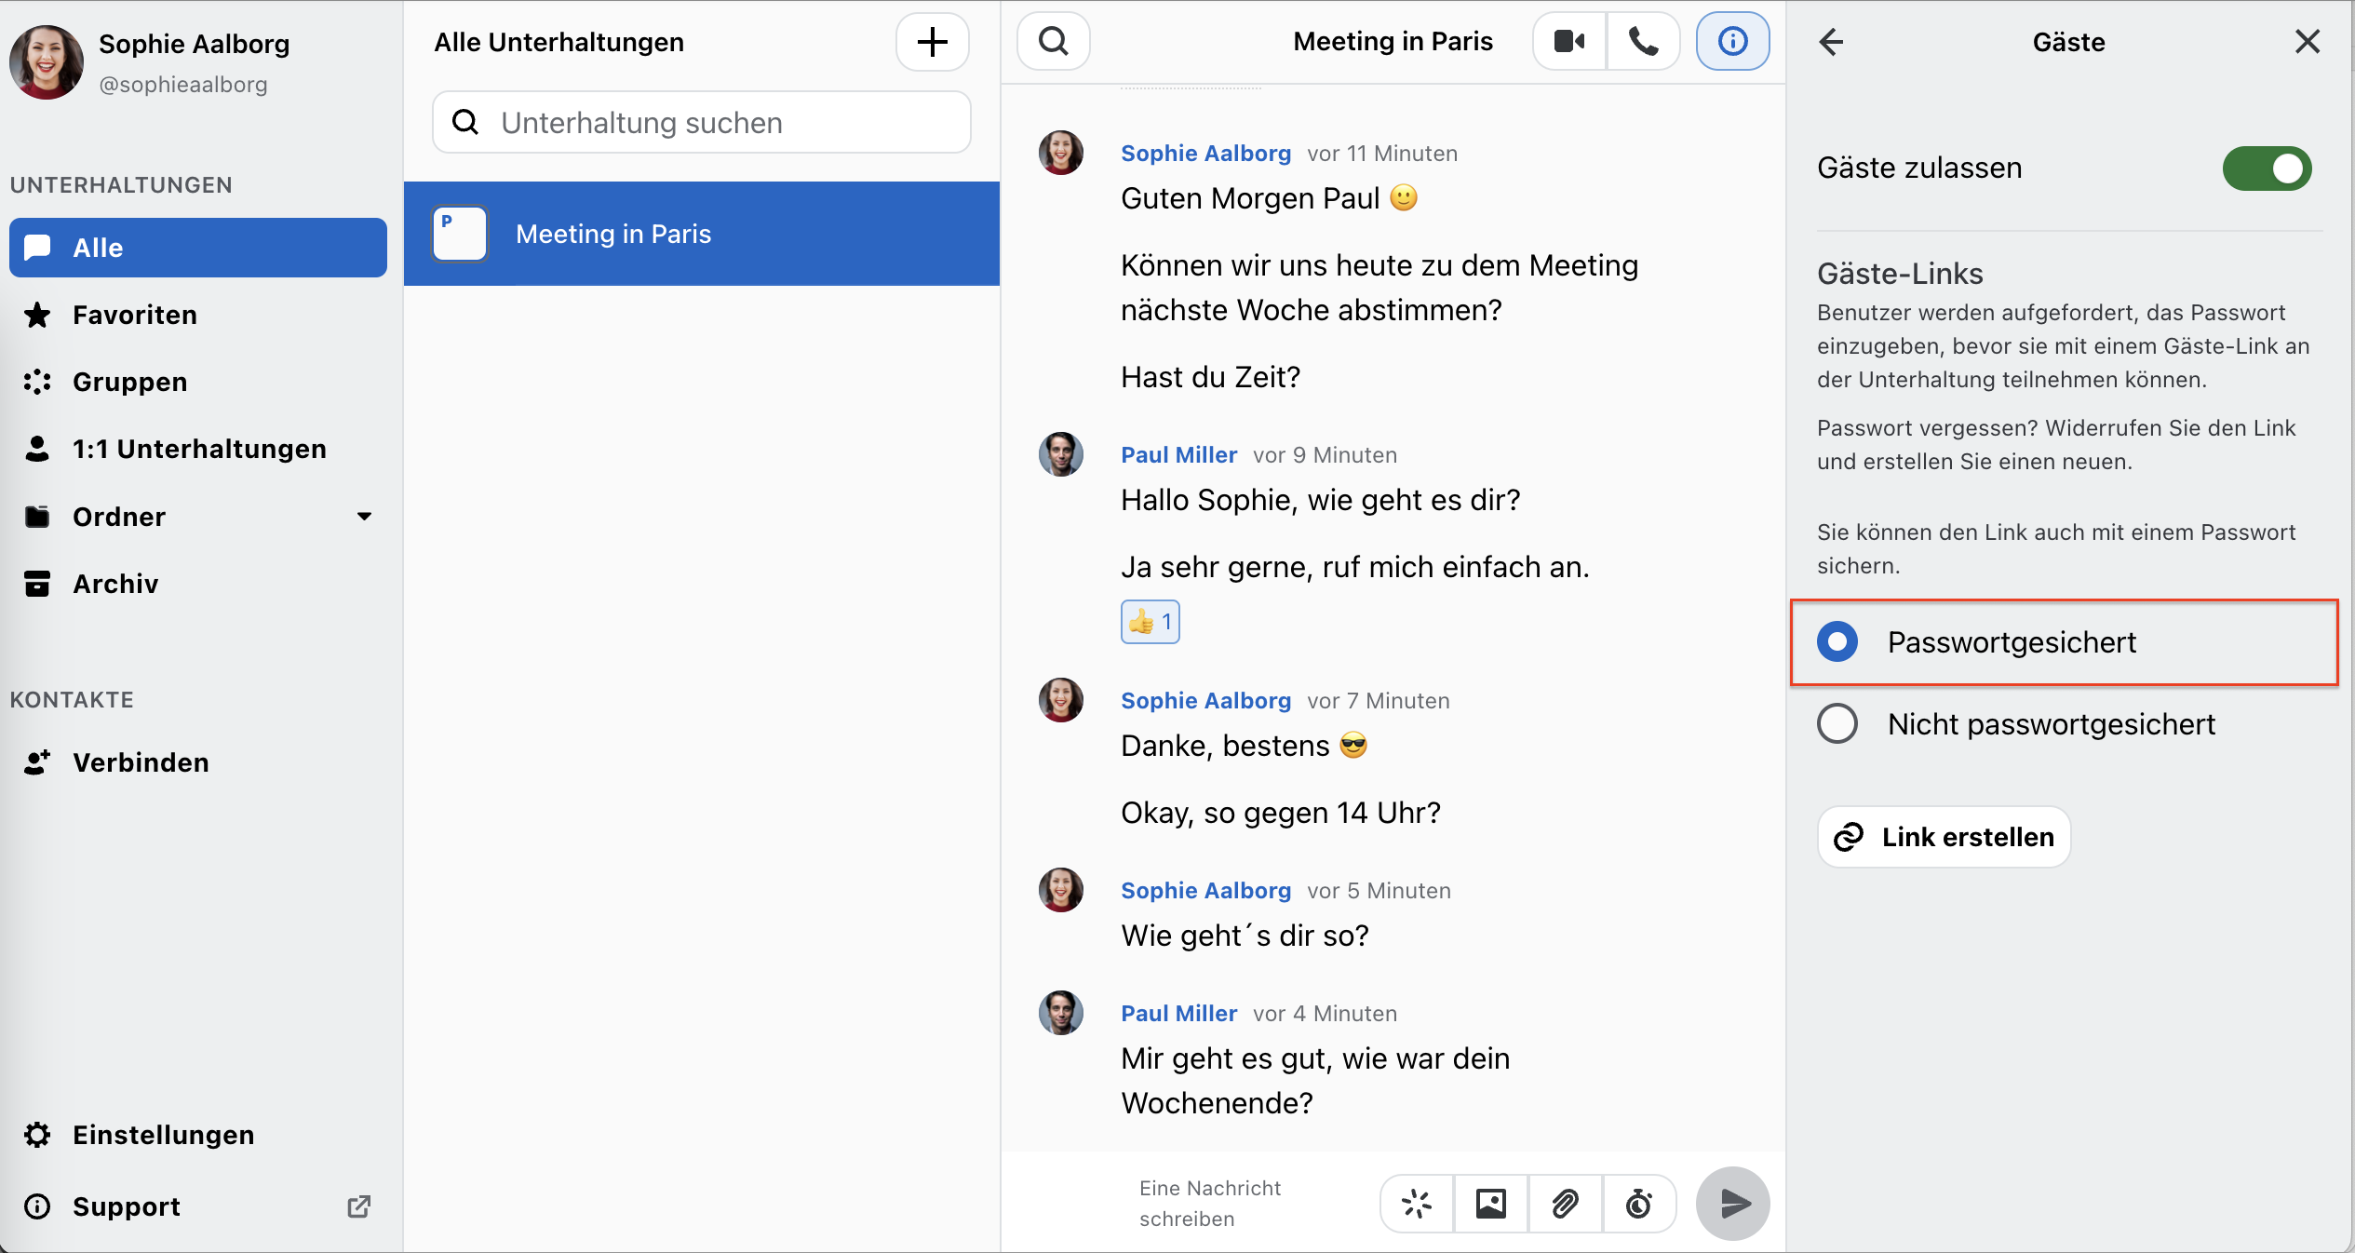Show the Gruppen conversations

pos(198,382)
